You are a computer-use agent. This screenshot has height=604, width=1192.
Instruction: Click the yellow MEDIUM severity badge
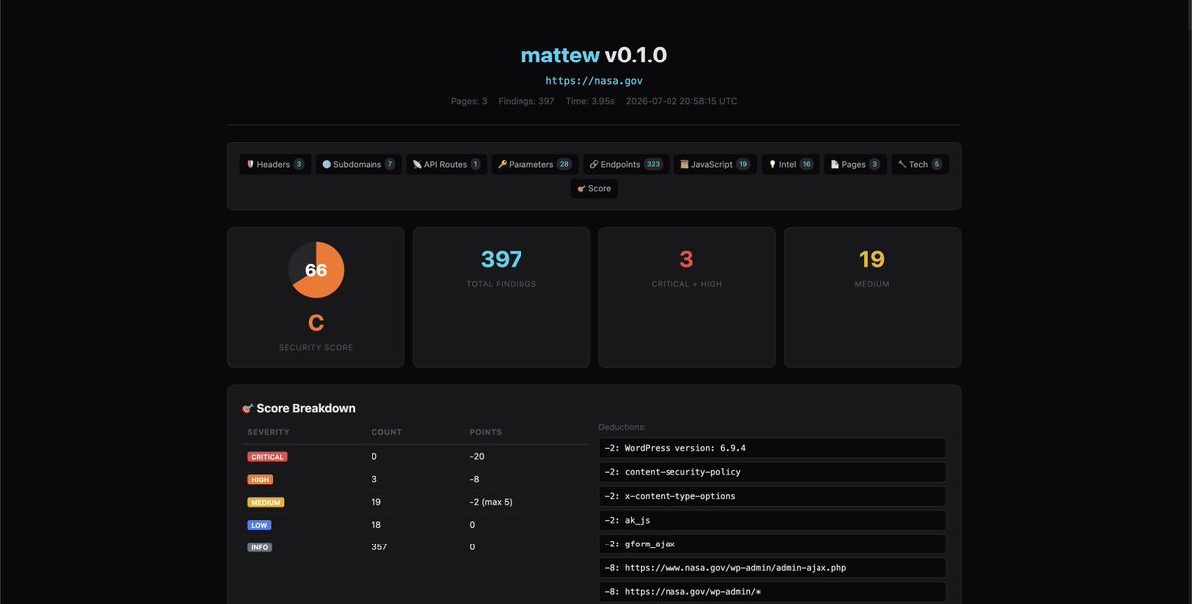tap(264, 502)
